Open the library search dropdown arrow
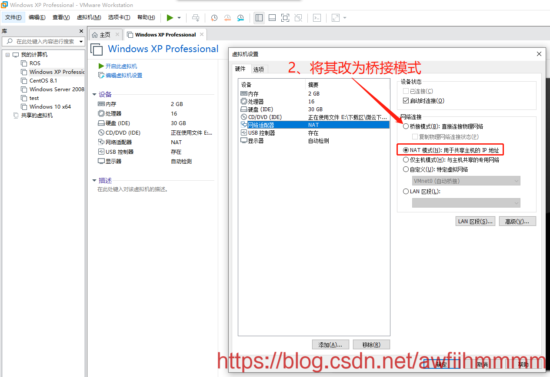This screenshot has height=377, width=550. pos(81,42)
